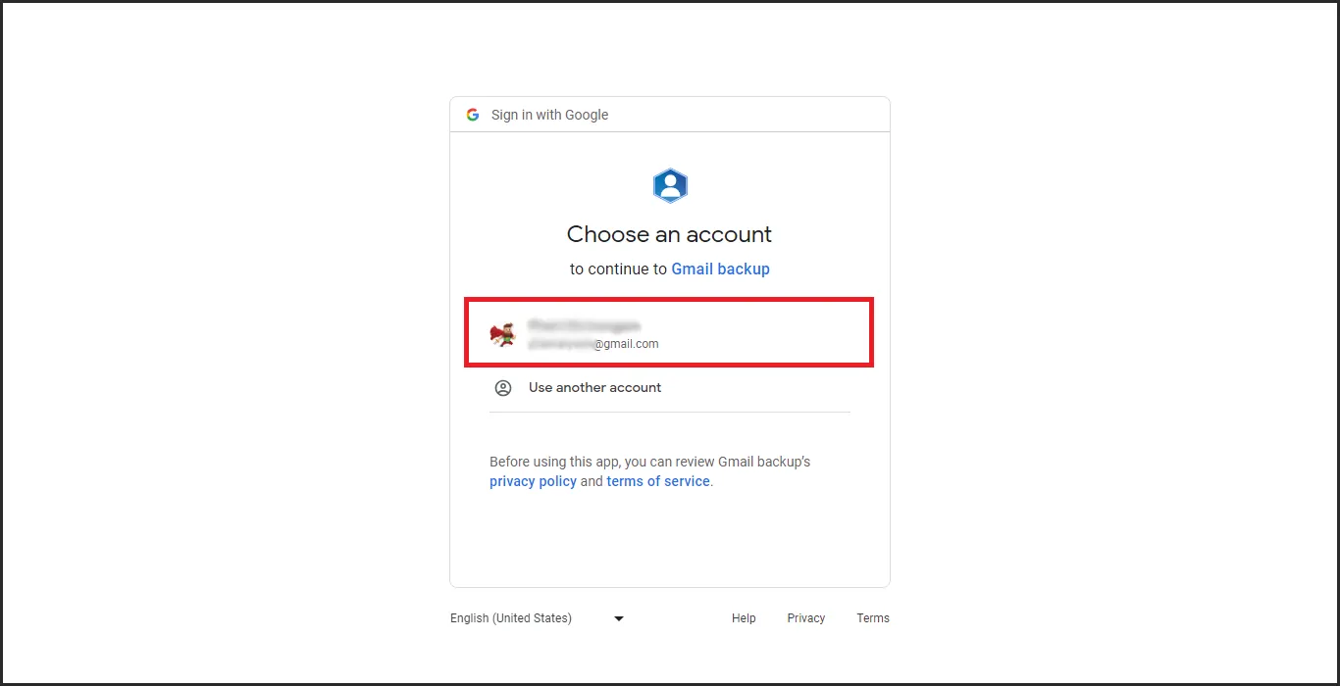Open the Gmail backup link
The image size is (1340, 686).
[720, 269]
